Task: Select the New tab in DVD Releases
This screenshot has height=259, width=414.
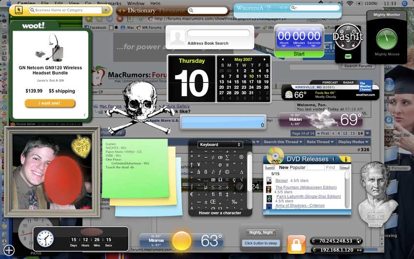Action: pyautogui.click(x=284, y=168)
